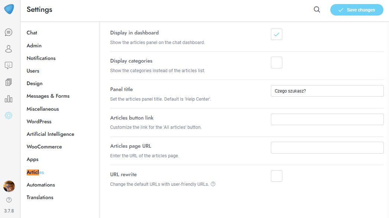Open the reports bar chart icon

click(9, 99)
